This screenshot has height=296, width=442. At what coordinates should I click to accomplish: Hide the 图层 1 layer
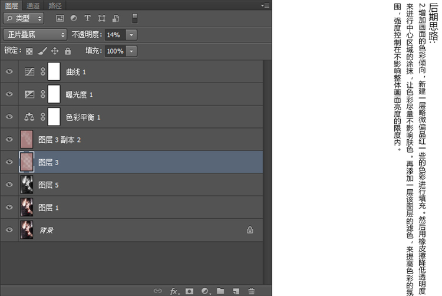coord(9,207)
